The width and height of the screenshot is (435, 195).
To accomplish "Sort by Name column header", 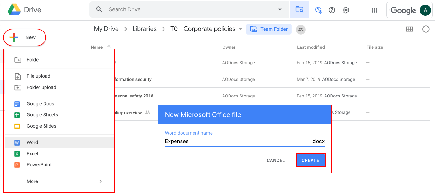I will 97,47.
